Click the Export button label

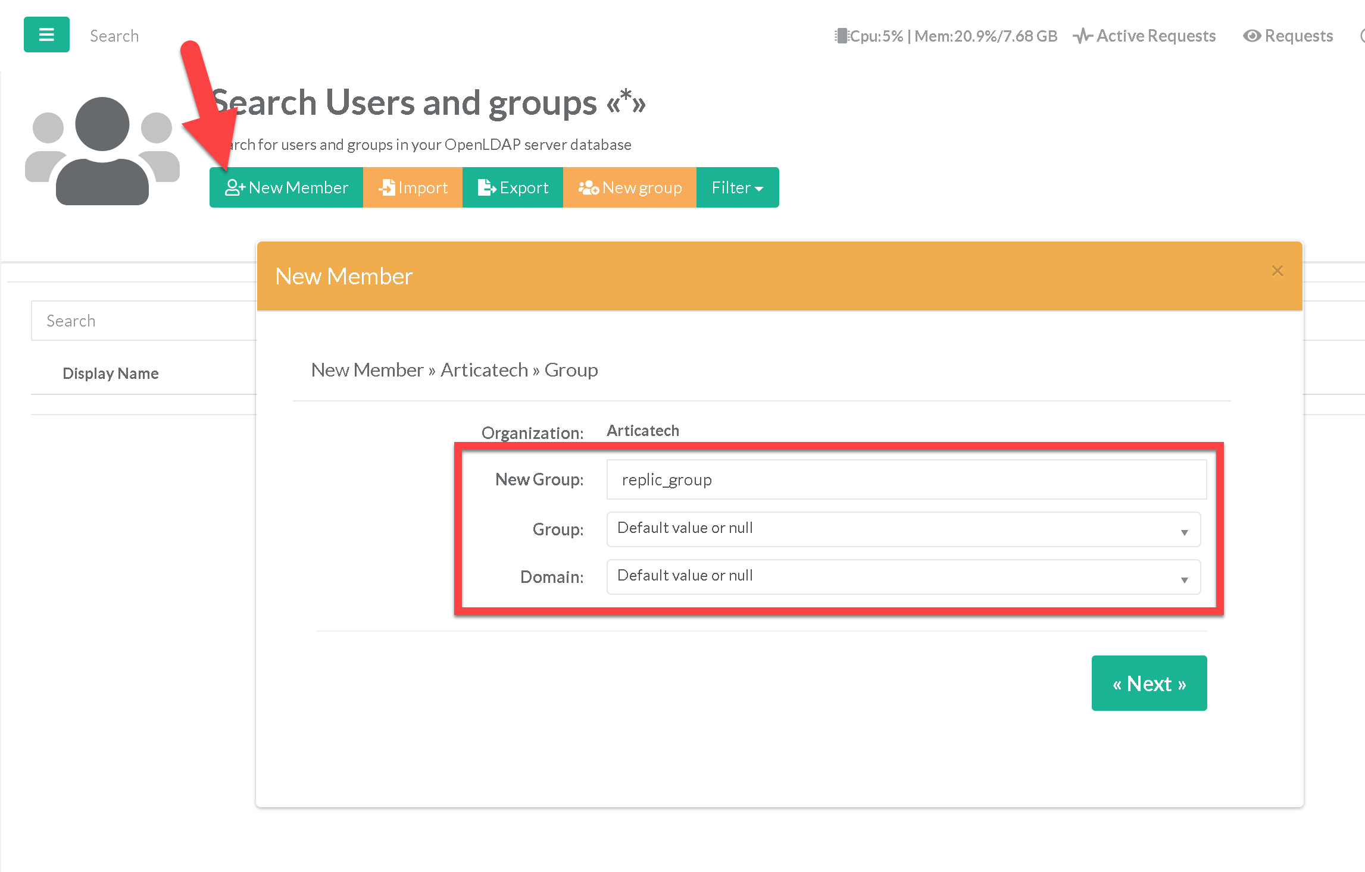pyautogui.click(x=524, y=188)
